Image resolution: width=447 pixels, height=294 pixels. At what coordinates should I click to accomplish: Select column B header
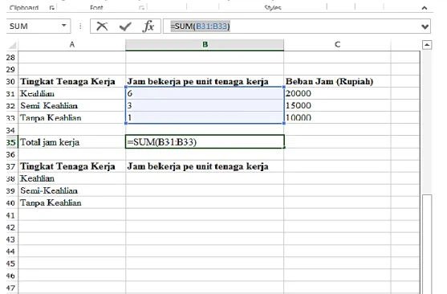tap(205, 45)
